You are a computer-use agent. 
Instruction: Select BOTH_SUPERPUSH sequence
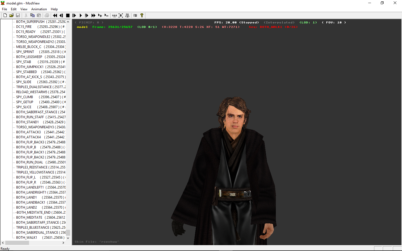coord(41,22)
